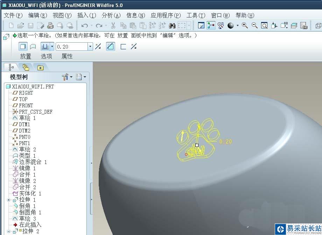Collapse the 拉伸 2 tree node
This screenshot has width=322, height=235.
pyautogui.click(x=9, y=231)
